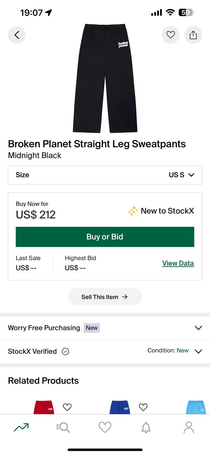Expand Worry Free Purchasing section
Screen dimensions: 210x455
pyautogui.click(x=198, y=328)
